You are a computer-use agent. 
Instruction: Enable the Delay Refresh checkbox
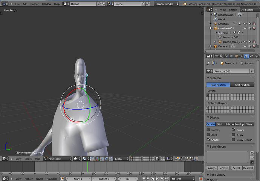(x=234, y=140)
